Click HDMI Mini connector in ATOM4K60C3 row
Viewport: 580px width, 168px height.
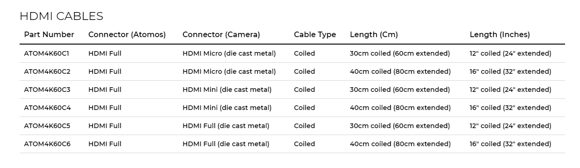227,90
